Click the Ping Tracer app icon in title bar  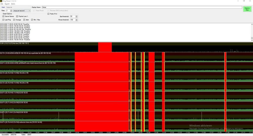1,1
